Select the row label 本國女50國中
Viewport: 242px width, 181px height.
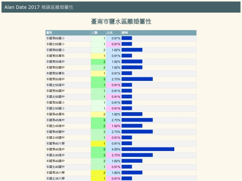56,97
